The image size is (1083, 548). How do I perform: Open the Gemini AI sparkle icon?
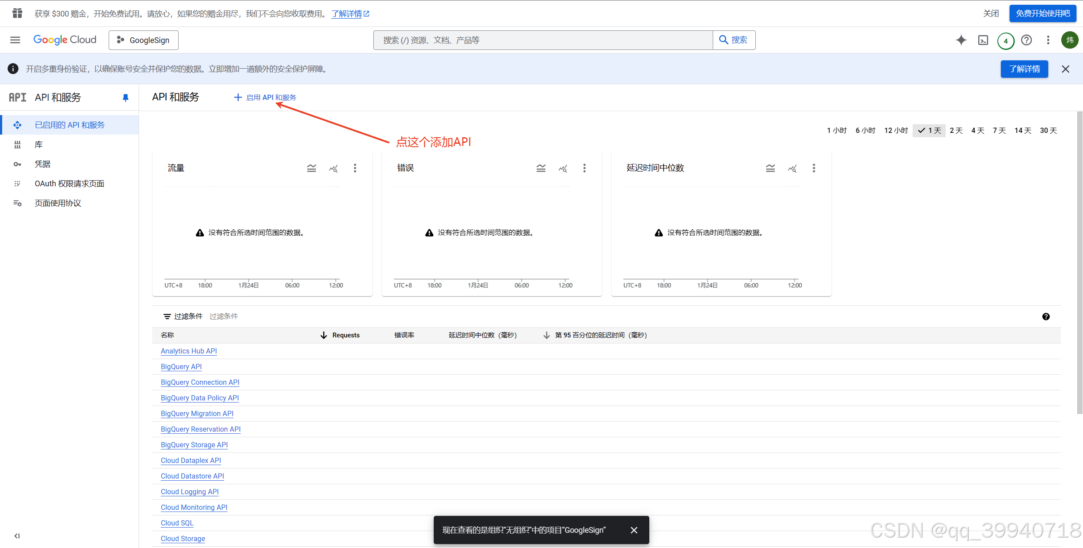pos(961,40)
